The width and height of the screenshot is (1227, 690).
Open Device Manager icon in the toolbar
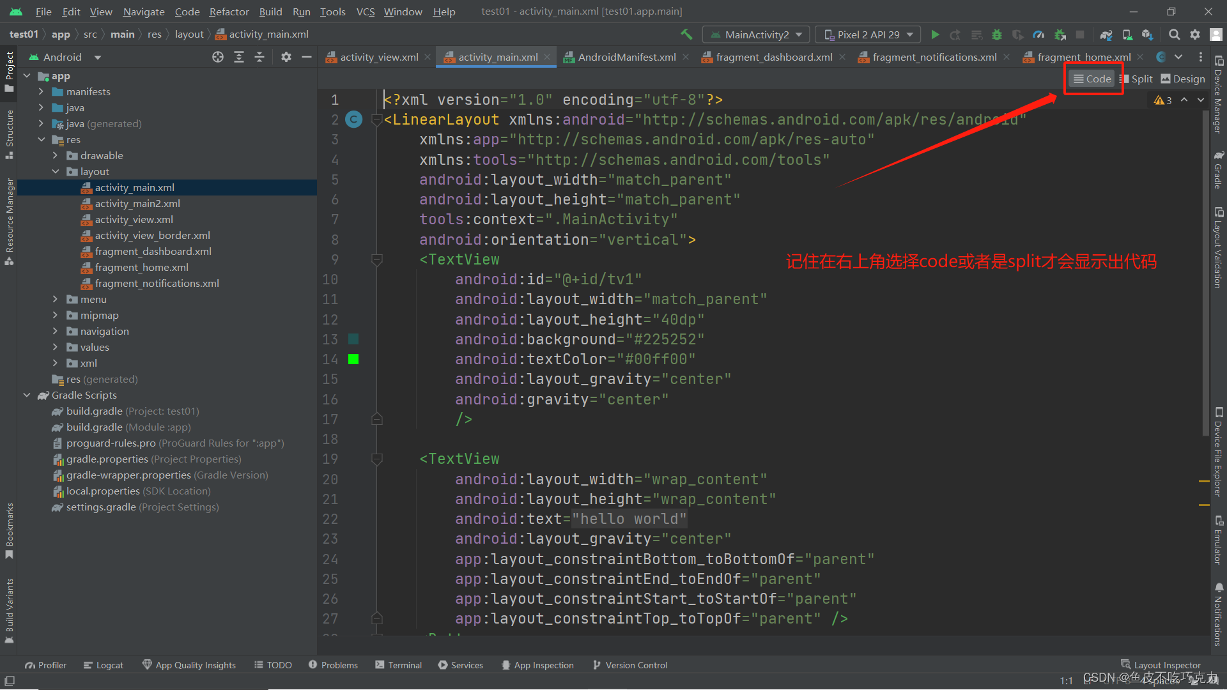pos(1127,34)
